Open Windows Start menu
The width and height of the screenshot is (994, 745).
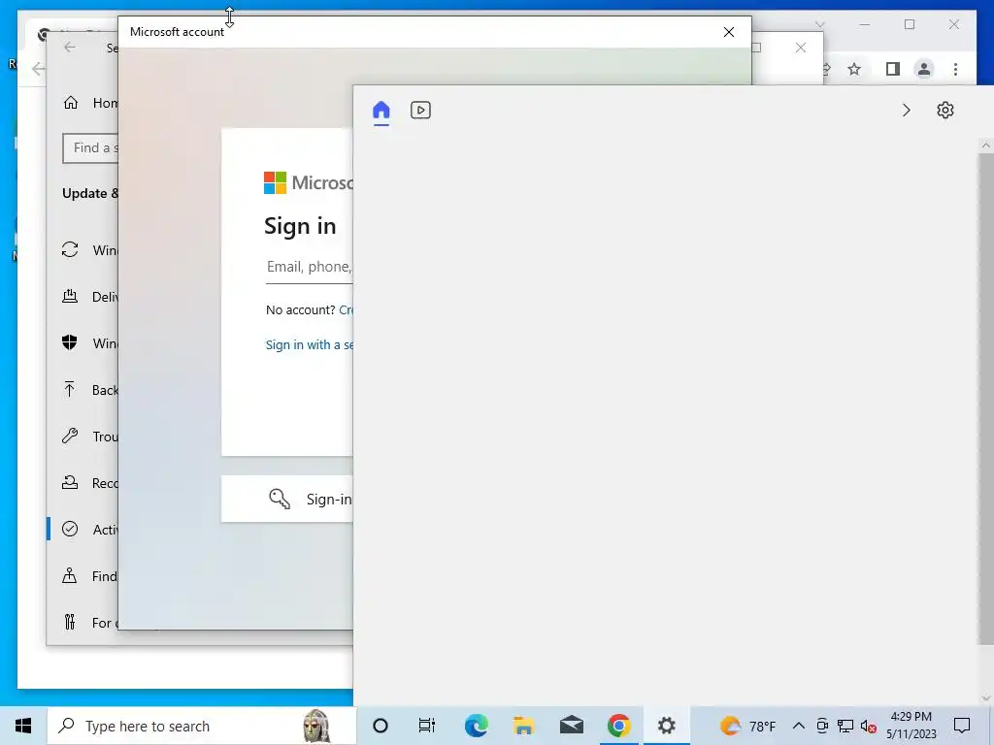tap(23, 726)
